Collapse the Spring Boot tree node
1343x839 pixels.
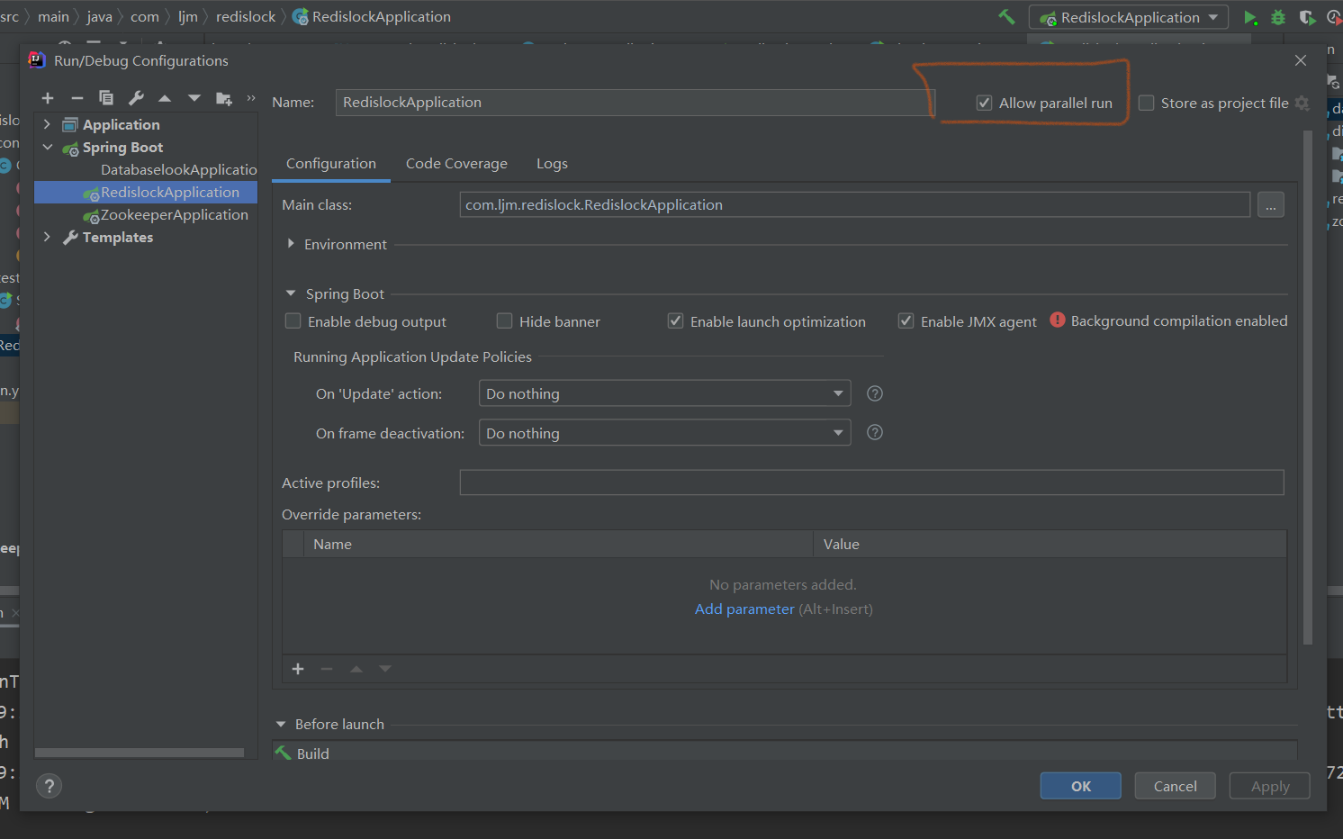pos(48,147)
